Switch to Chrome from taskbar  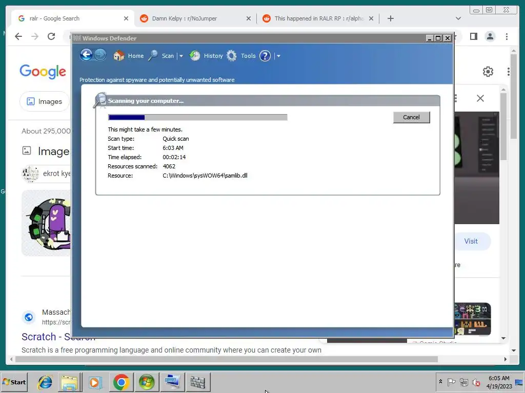(x=121, y=382)
